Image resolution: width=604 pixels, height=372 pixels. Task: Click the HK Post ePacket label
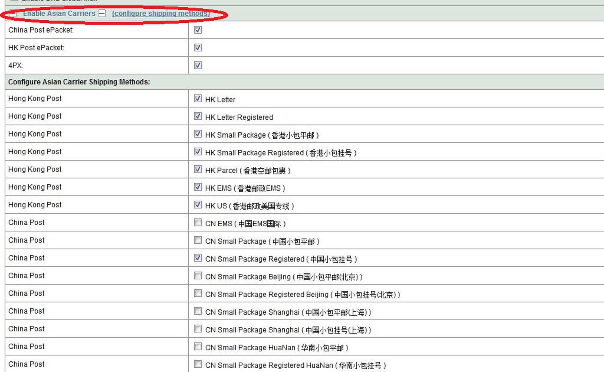tap(36, 48)
